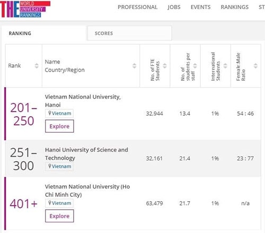Sort by Name Country/Region arrows
The image size is (265, 233).
click(x=135, y=66)
